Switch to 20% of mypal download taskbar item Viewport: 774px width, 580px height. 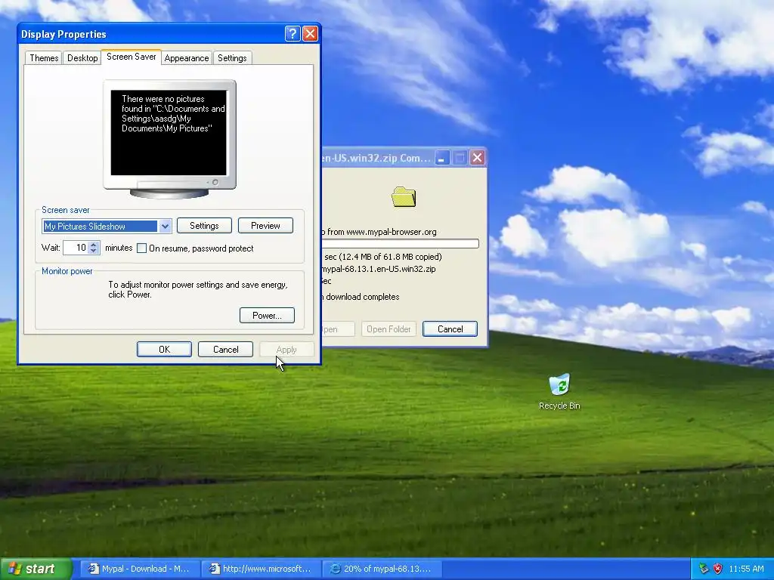point(382,569)
